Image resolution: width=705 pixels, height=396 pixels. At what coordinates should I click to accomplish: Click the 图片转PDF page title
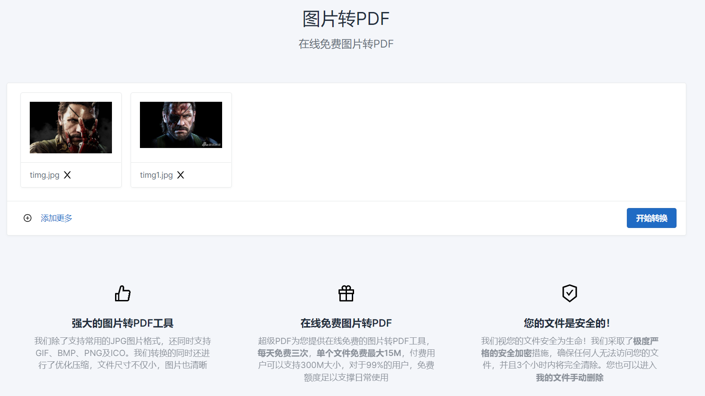[346, 19]
